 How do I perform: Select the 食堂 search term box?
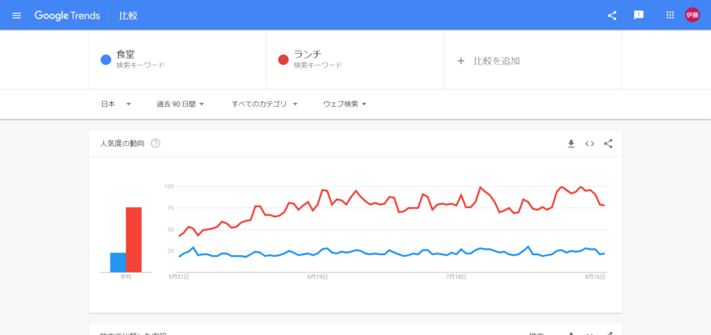tap(178, 60)
